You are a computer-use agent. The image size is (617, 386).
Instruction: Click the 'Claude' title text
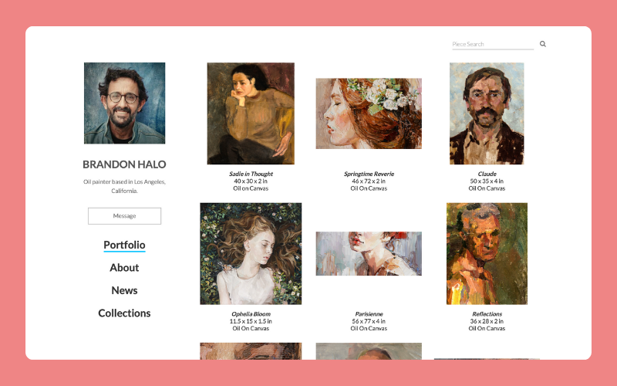pos(487,174)
